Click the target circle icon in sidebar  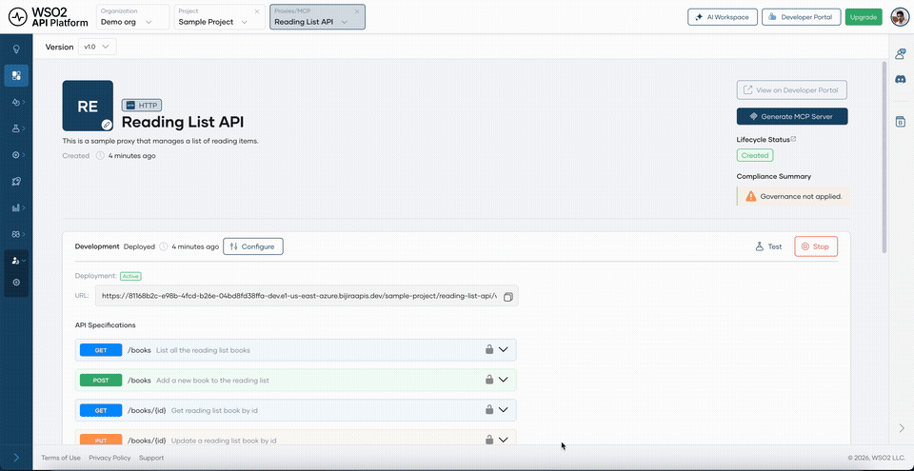tap(16, 155)
